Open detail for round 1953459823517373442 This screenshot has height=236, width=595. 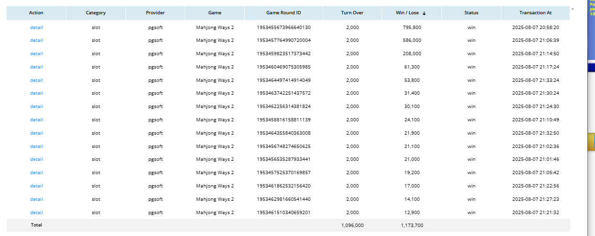(x=36, y=54)
